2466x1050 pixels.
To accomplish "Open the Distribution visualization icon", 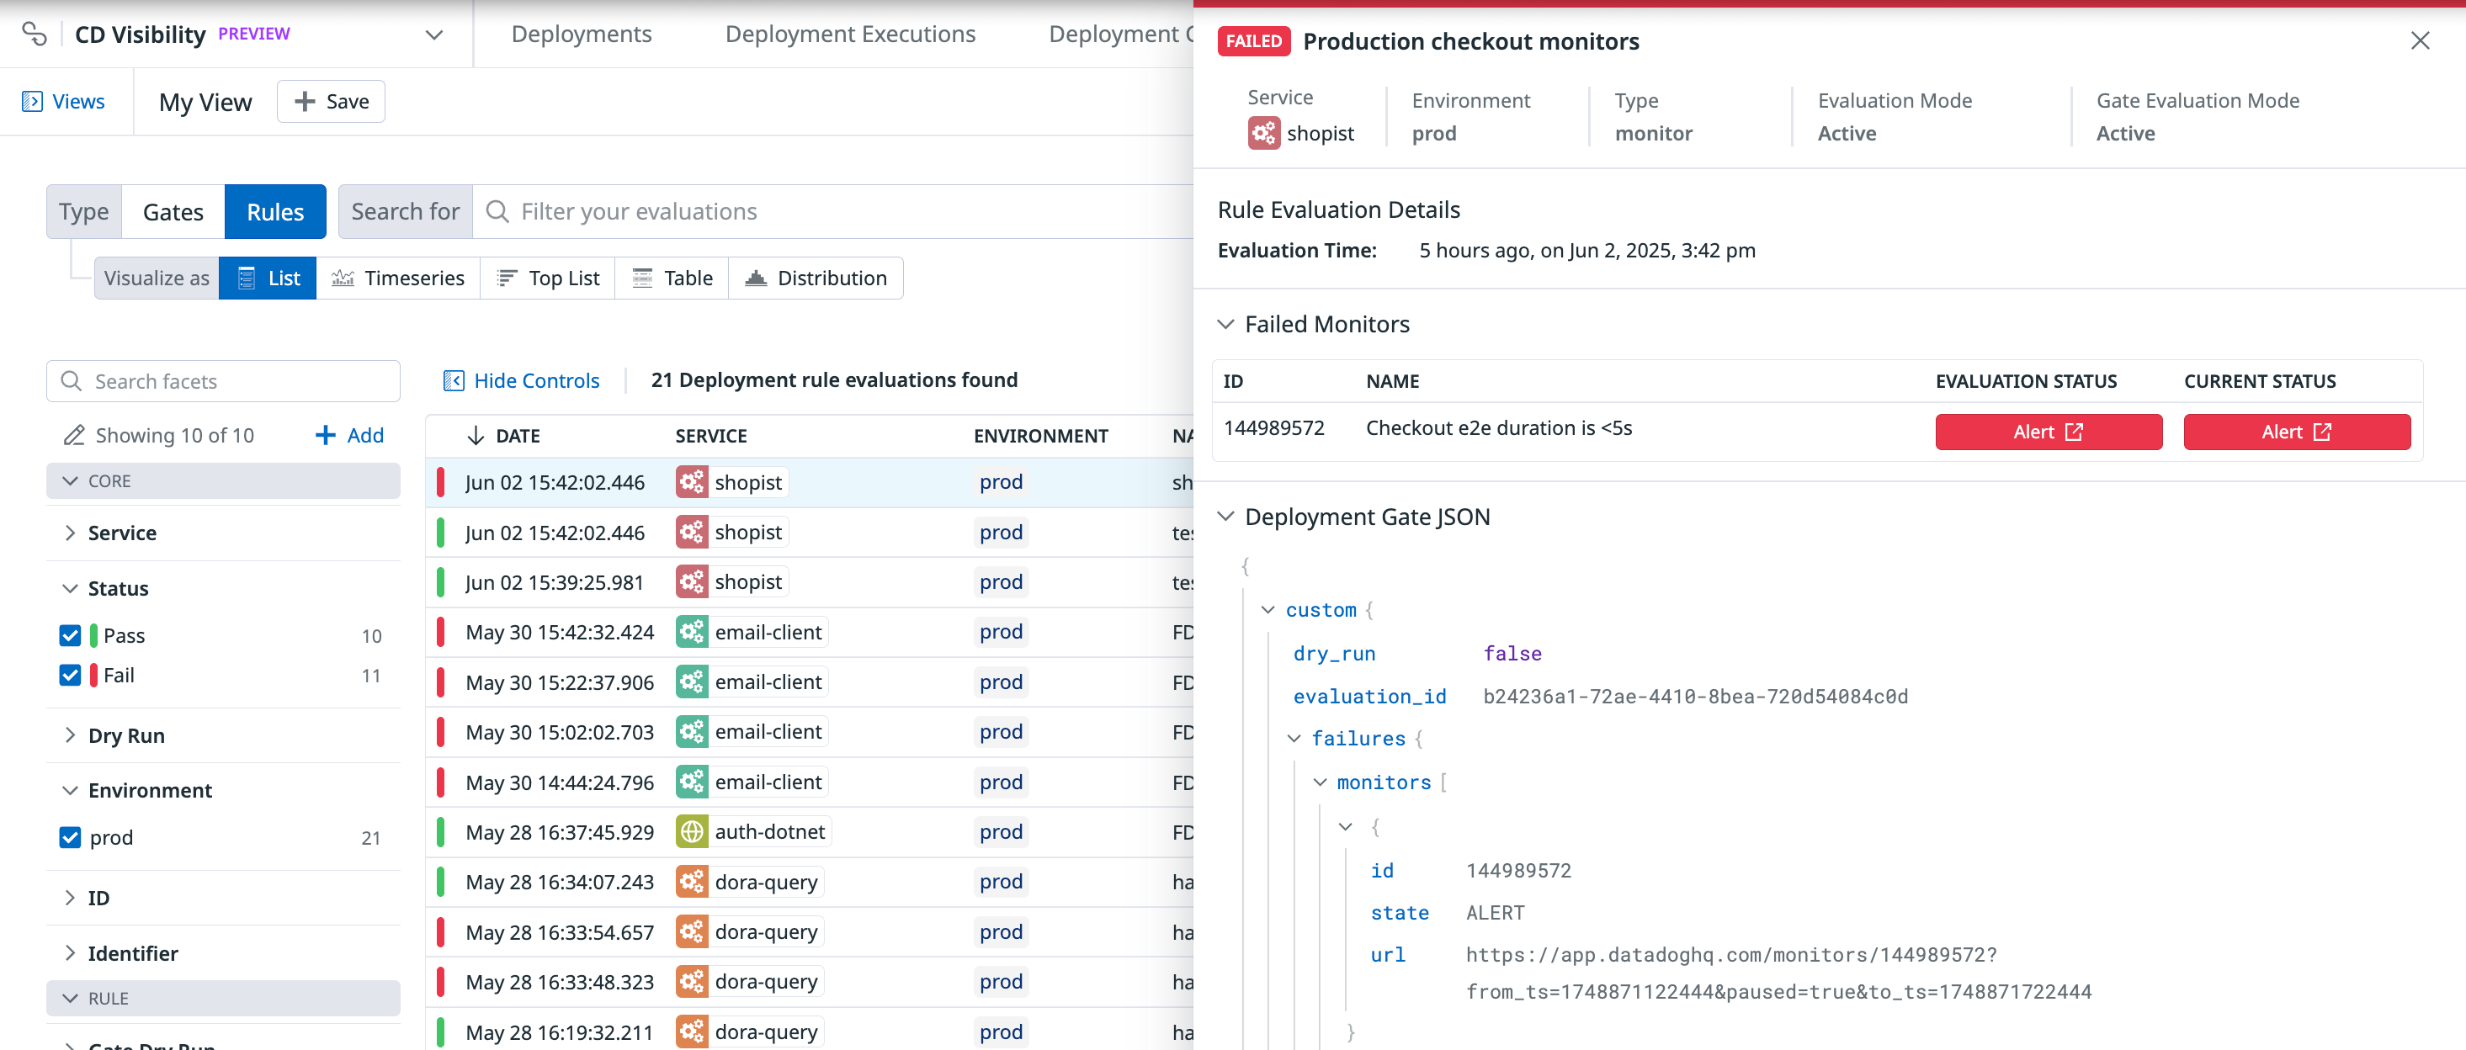I will 757,278.
